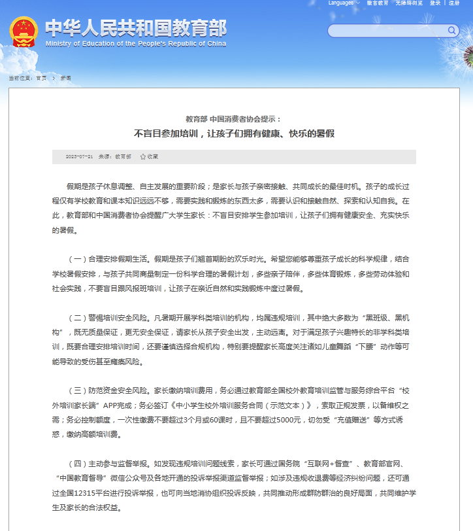Click the English Ministry of Education name
The height and width of the screenshot is (531, 473).
(136, 44)
